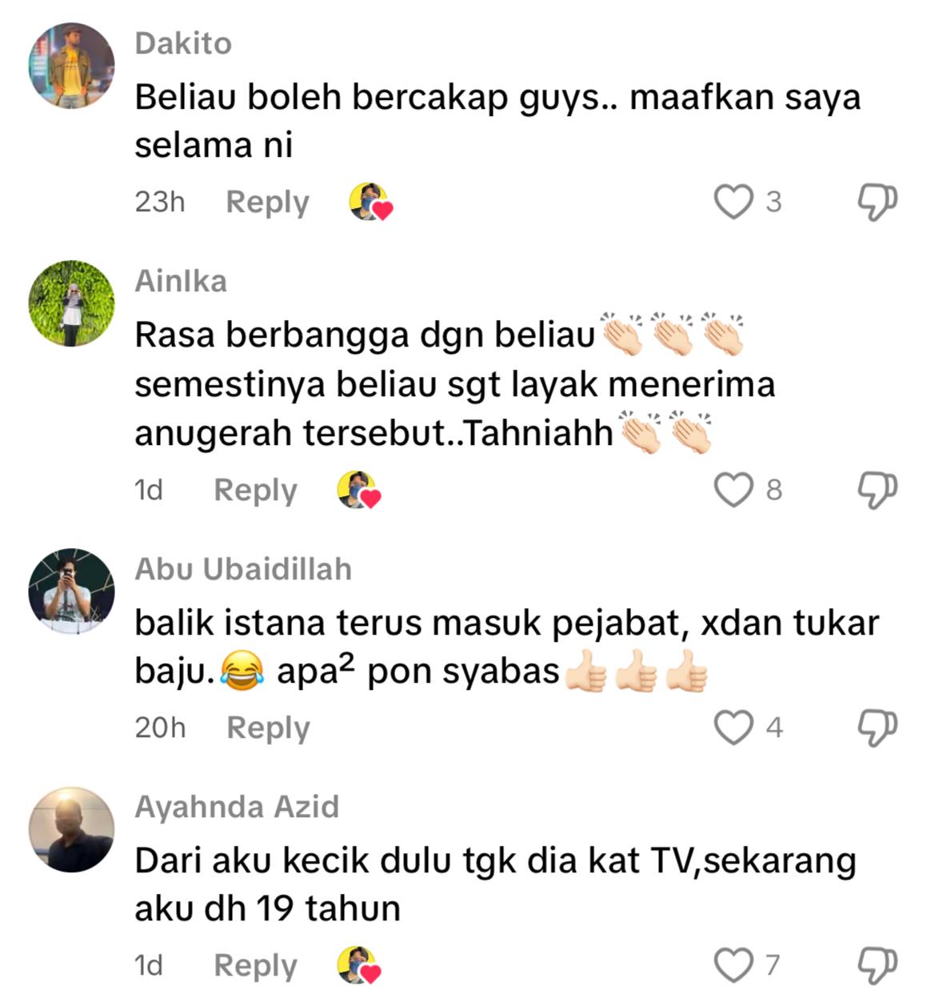This screenshot has height=994, width=935.
Task: Reply to Ayahnda Azid's comment
Action: (255, 965)
